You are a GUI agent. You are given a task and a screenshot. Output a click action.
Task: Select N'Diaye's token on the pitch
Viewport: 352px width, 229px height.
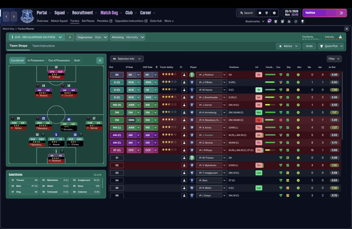56,74
